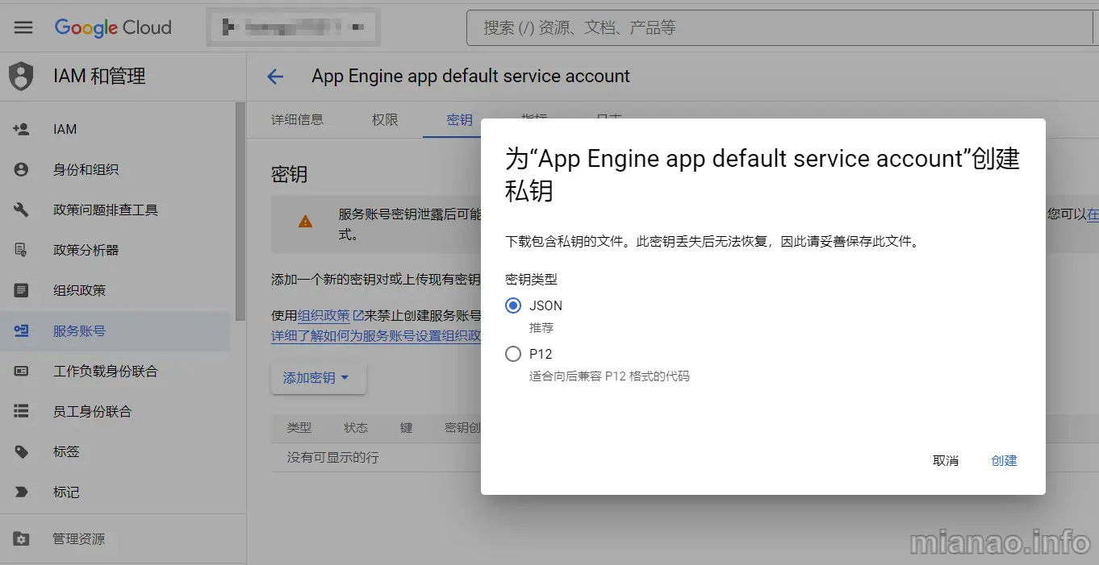Click the 工作负载身份联合 icon
The image size is (1099, 565).
coord(22,371)
